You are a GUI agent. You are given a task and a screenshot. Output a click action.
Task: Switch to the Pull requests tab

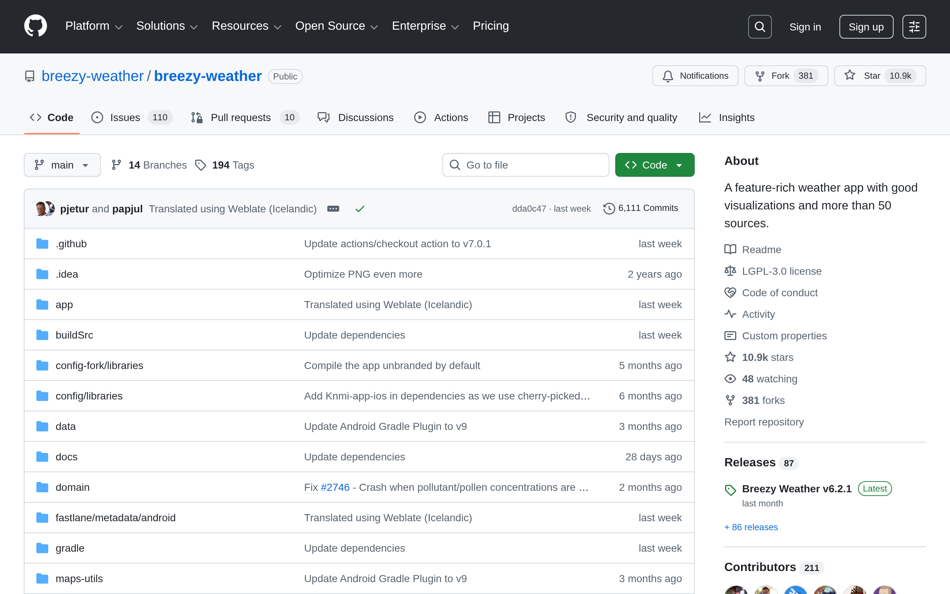(245, 117)
